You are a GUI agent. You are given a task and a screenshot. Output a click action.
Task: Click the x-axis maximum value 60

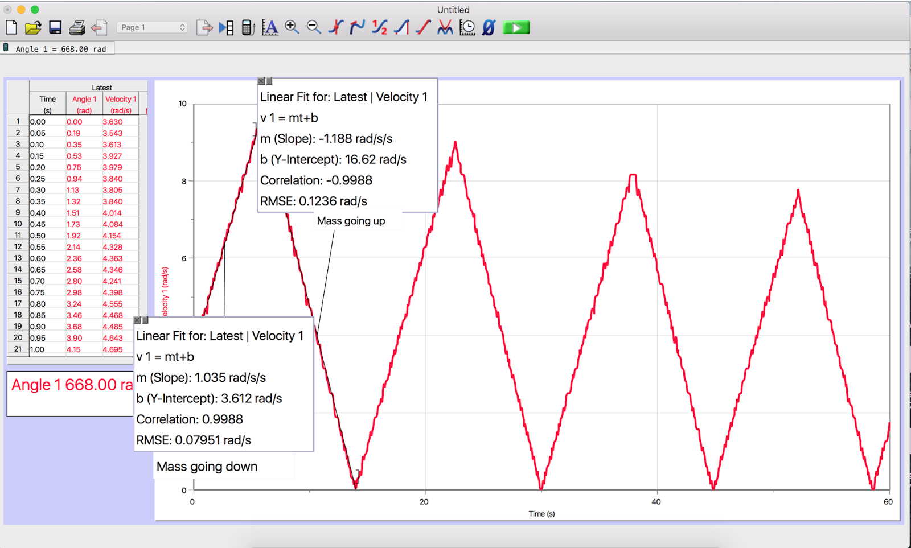888,502
